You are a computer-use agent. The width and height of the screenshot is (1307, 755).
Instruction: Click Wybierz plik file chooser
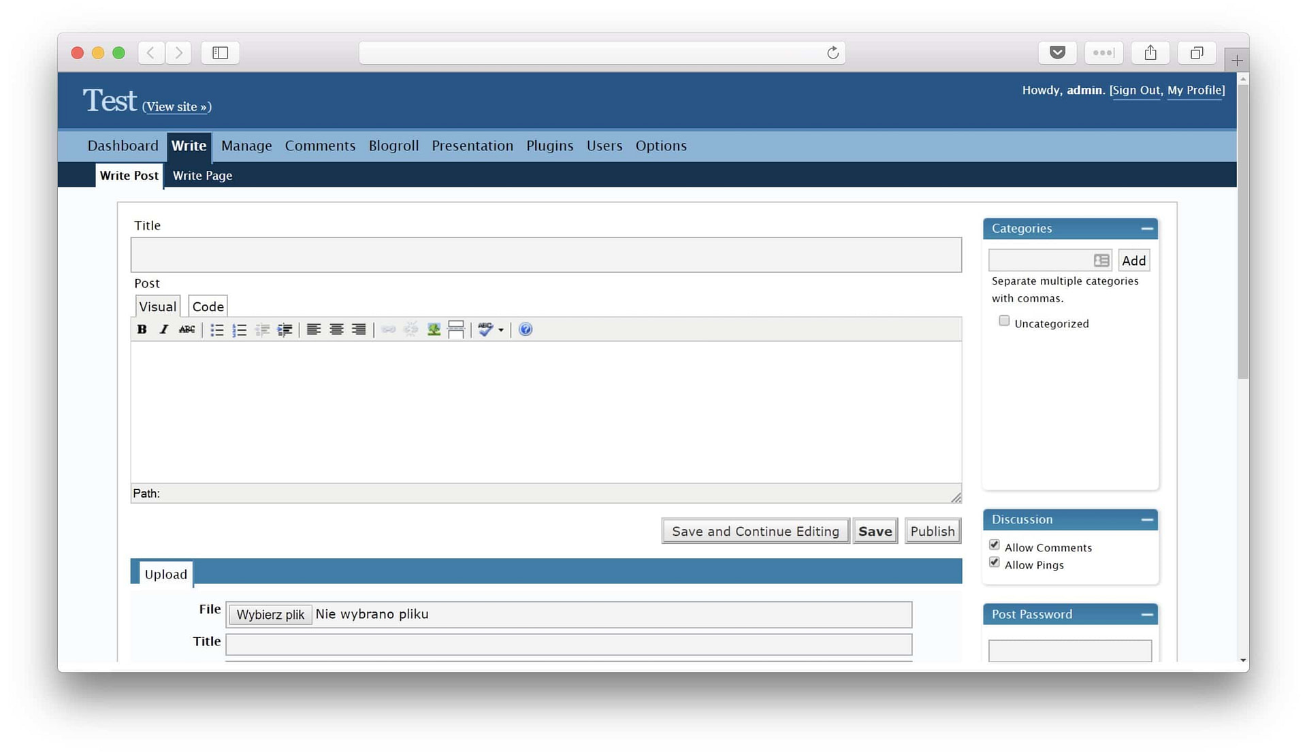pos(270,615)
